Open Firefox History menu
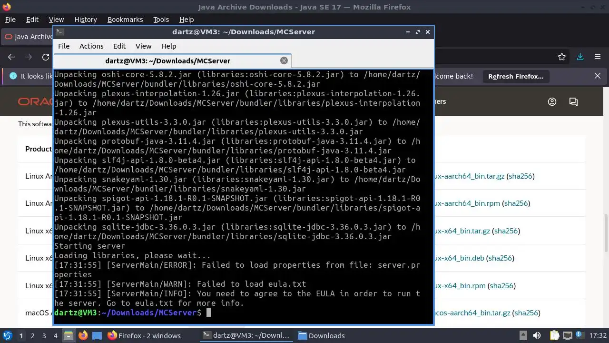Image resolution: width=609 pixels, height=343 pixels. [x=86, y=20]
